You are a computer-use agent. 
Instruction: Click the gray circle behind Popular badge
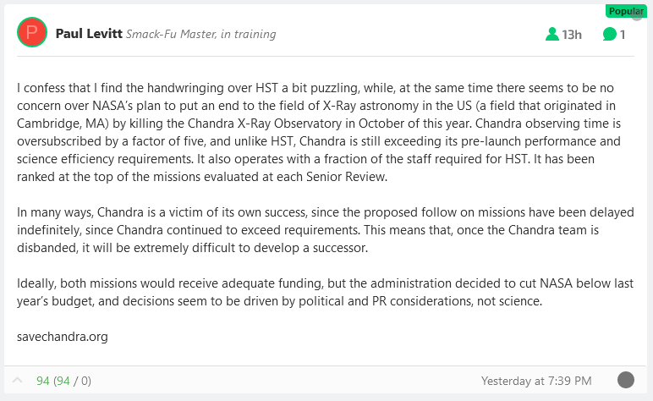tap(638, 15)
